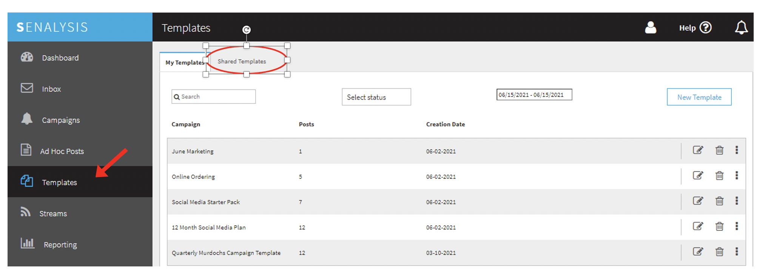Delete the Online Ordering template
Screen dimensions: 768x280
[720, 175]
